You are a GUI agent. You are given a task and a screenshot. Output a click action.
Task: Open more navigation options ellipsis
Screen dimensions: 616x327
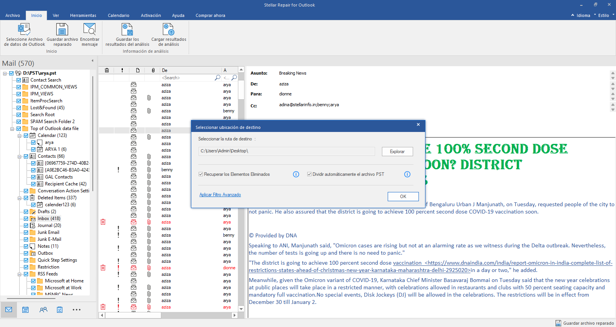77,310
